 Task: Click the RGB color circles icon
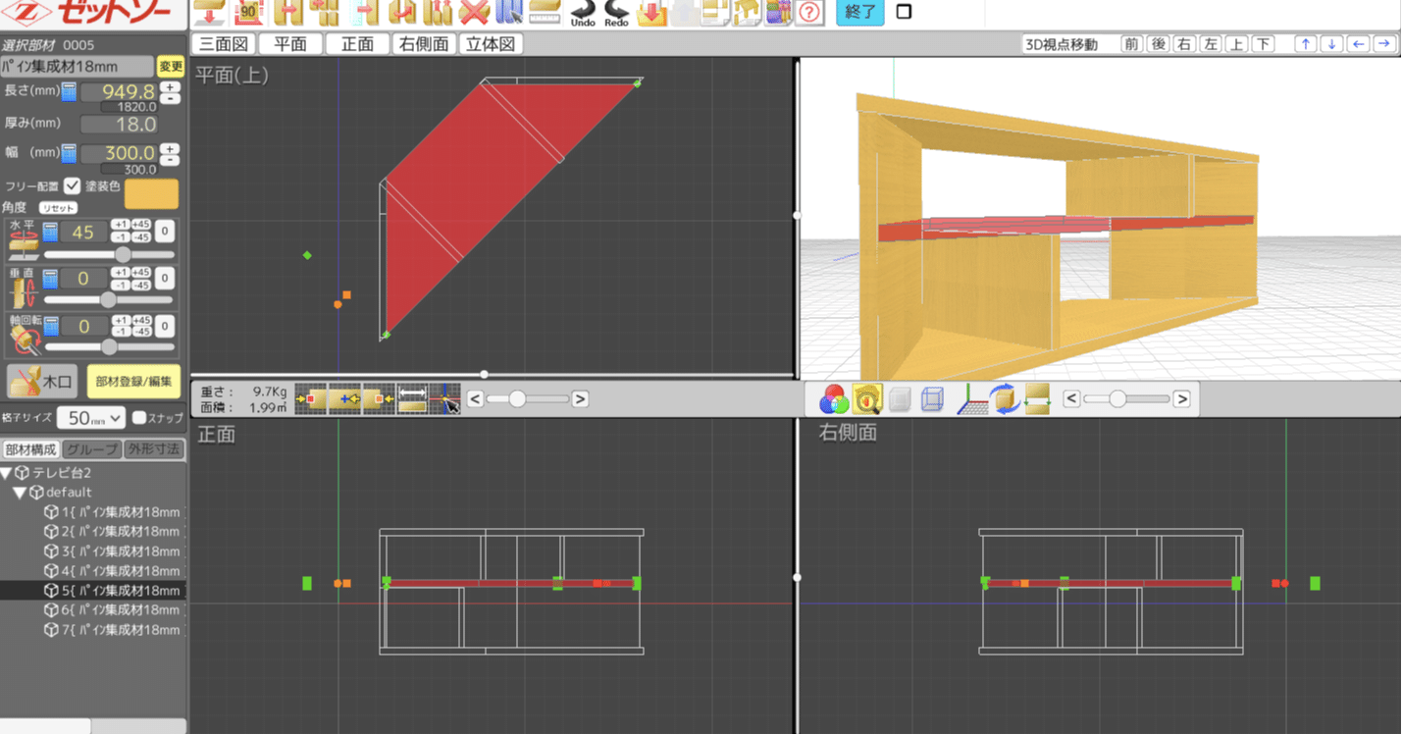(833, 398)
